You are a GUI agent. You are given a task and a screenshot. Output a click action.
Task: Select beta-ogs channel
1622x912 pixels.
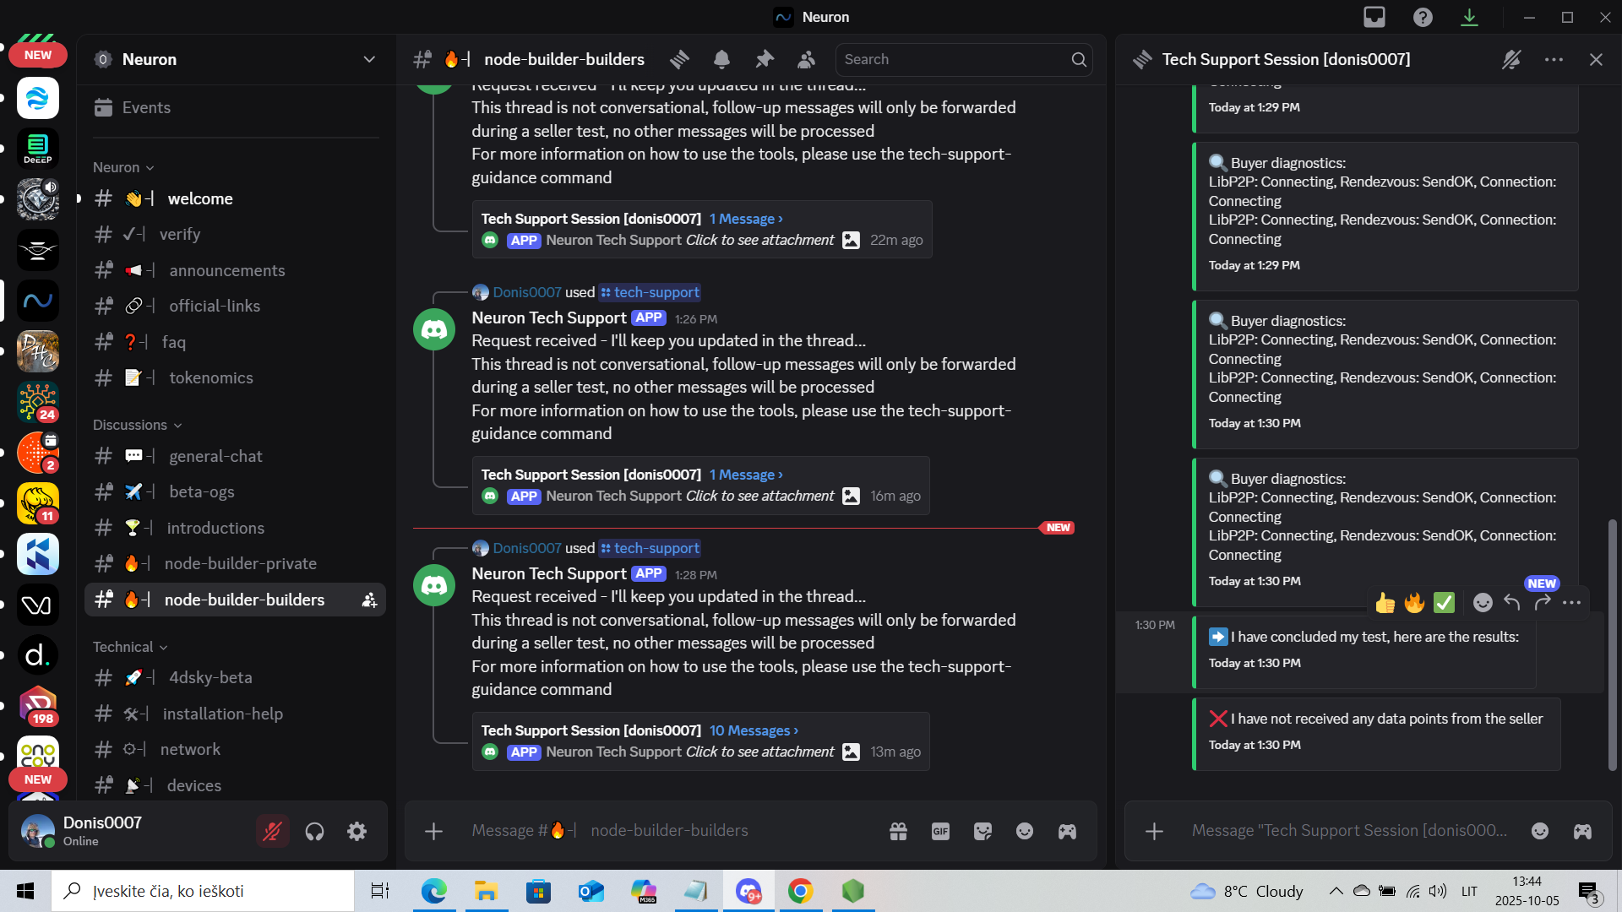[236, 491]
